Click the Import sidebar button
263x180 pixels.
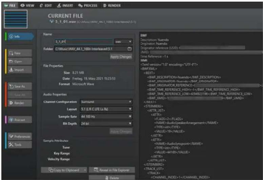coord(20,70)
